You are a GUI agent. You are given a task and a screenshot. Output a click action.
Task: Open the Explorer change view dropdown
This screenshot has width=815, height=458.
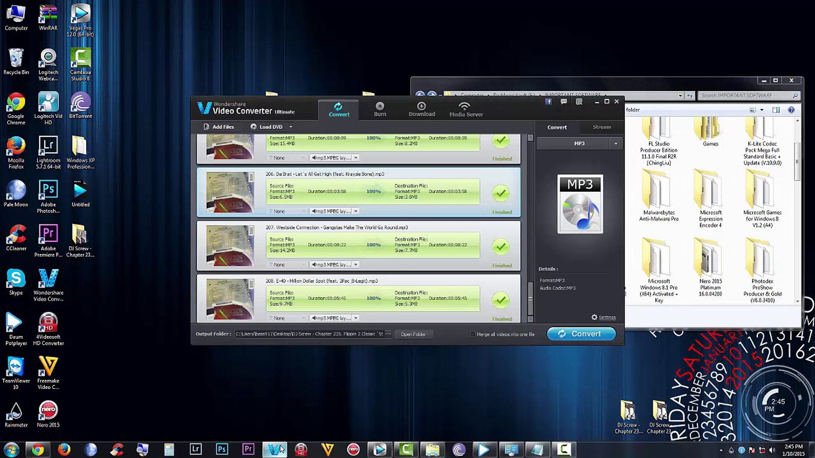click(762, 110)
